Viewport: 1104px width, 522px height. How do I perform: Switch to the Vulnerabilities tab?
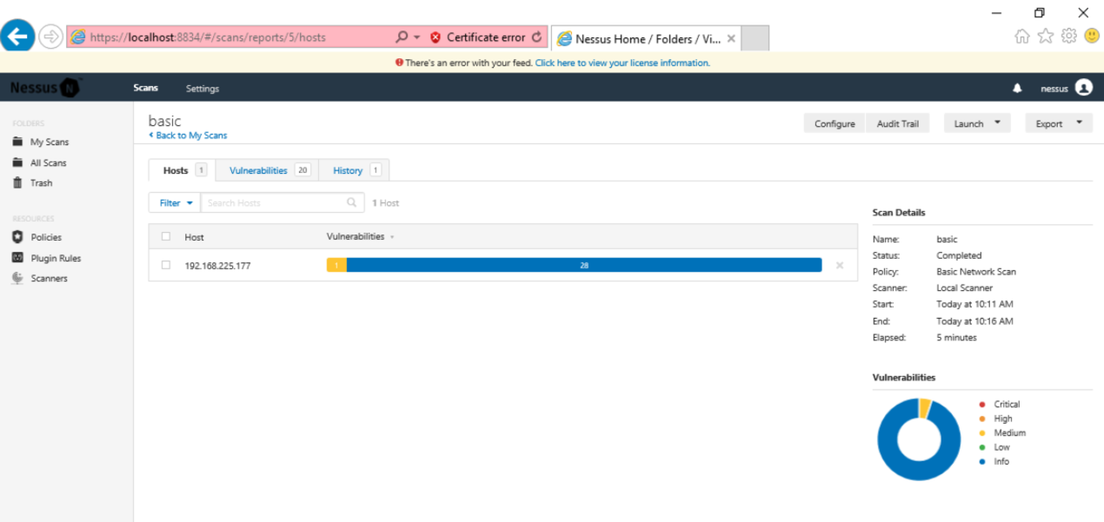coord(268,170)
